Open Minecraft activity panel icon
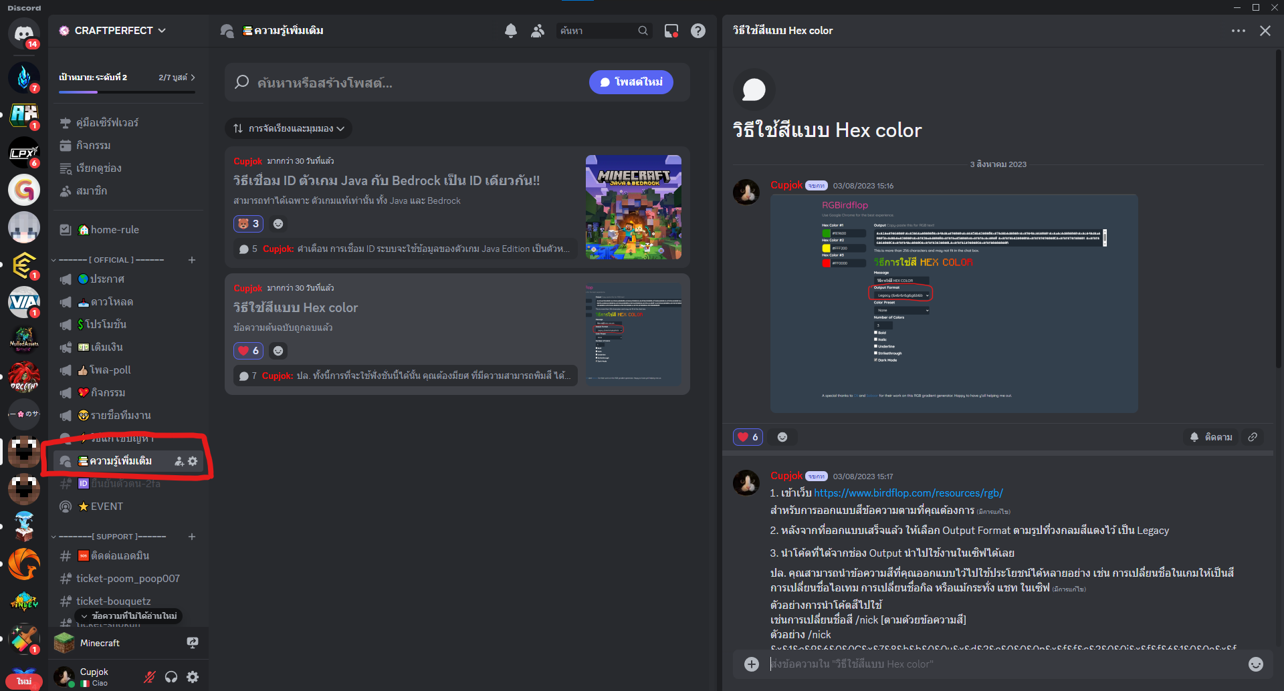 pos(193,643)
